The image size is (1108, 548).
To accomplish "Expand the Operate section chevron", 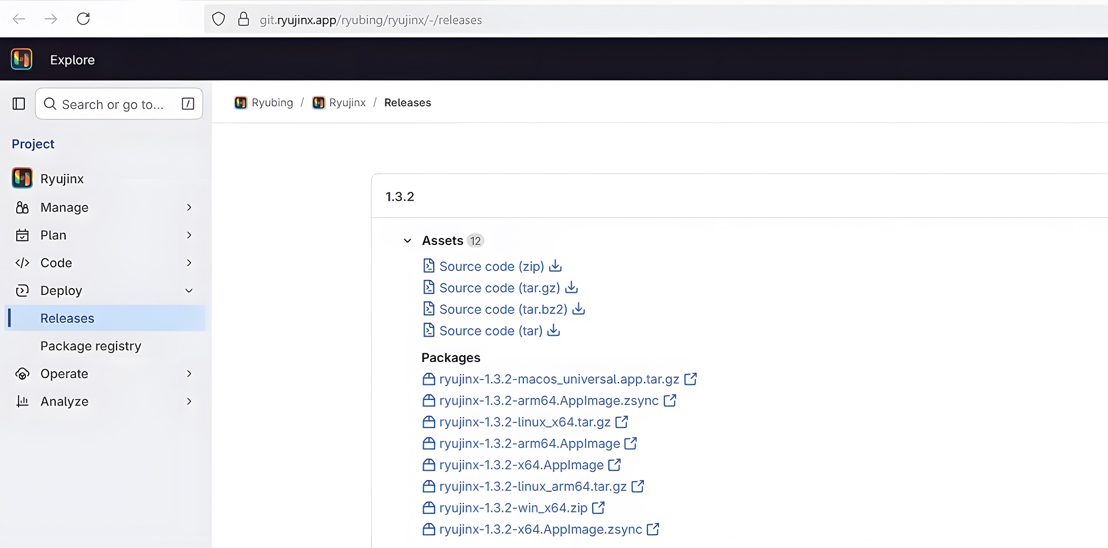I will [189, 373].
